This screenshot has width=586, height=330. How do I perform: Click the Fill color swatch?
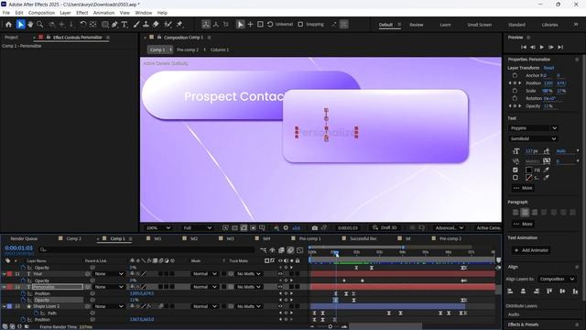coord(528,170)
